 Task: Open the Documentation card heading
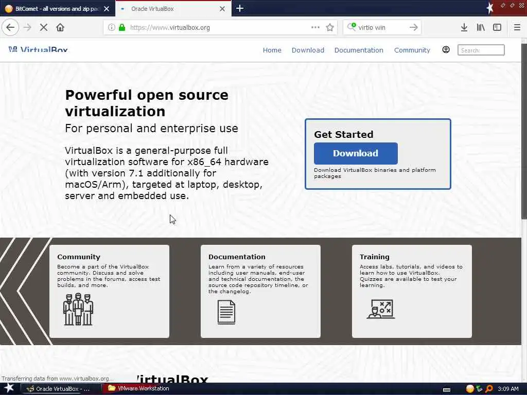coord(237,257)
